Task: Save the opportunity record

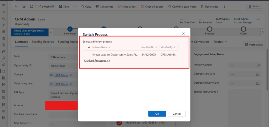Action: pos(64,7)
